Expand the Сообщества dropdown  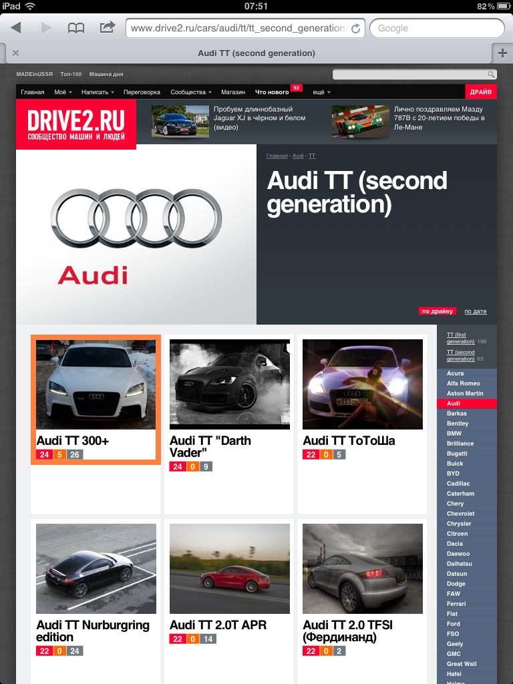click(x=191, y=92)
